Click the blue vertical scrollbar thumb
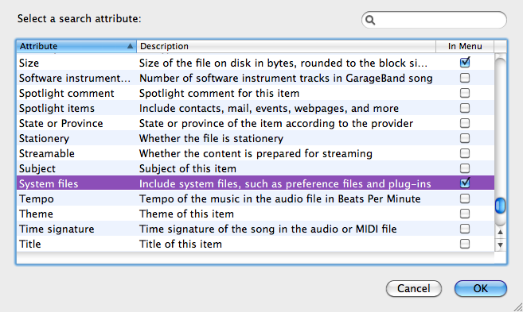523x312 pixels. [x=500, y=206]
